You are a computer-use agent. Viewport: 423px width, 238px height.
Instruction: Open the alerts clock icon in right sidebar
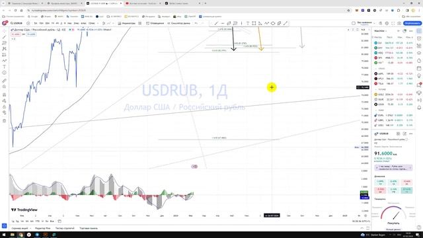[419, 38]
